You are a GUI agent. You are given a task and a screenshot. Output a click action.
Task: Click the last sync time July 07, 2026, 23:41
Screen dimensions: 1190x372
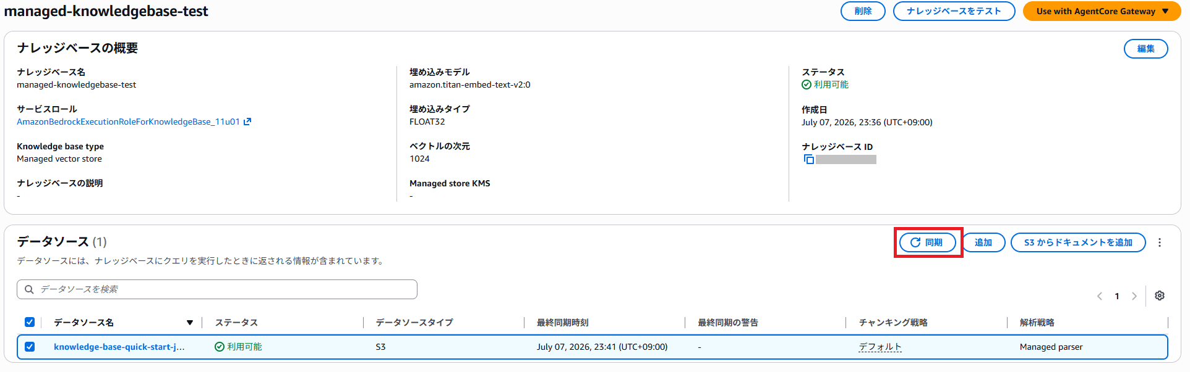pyautogui.click(x=602, y=347)
